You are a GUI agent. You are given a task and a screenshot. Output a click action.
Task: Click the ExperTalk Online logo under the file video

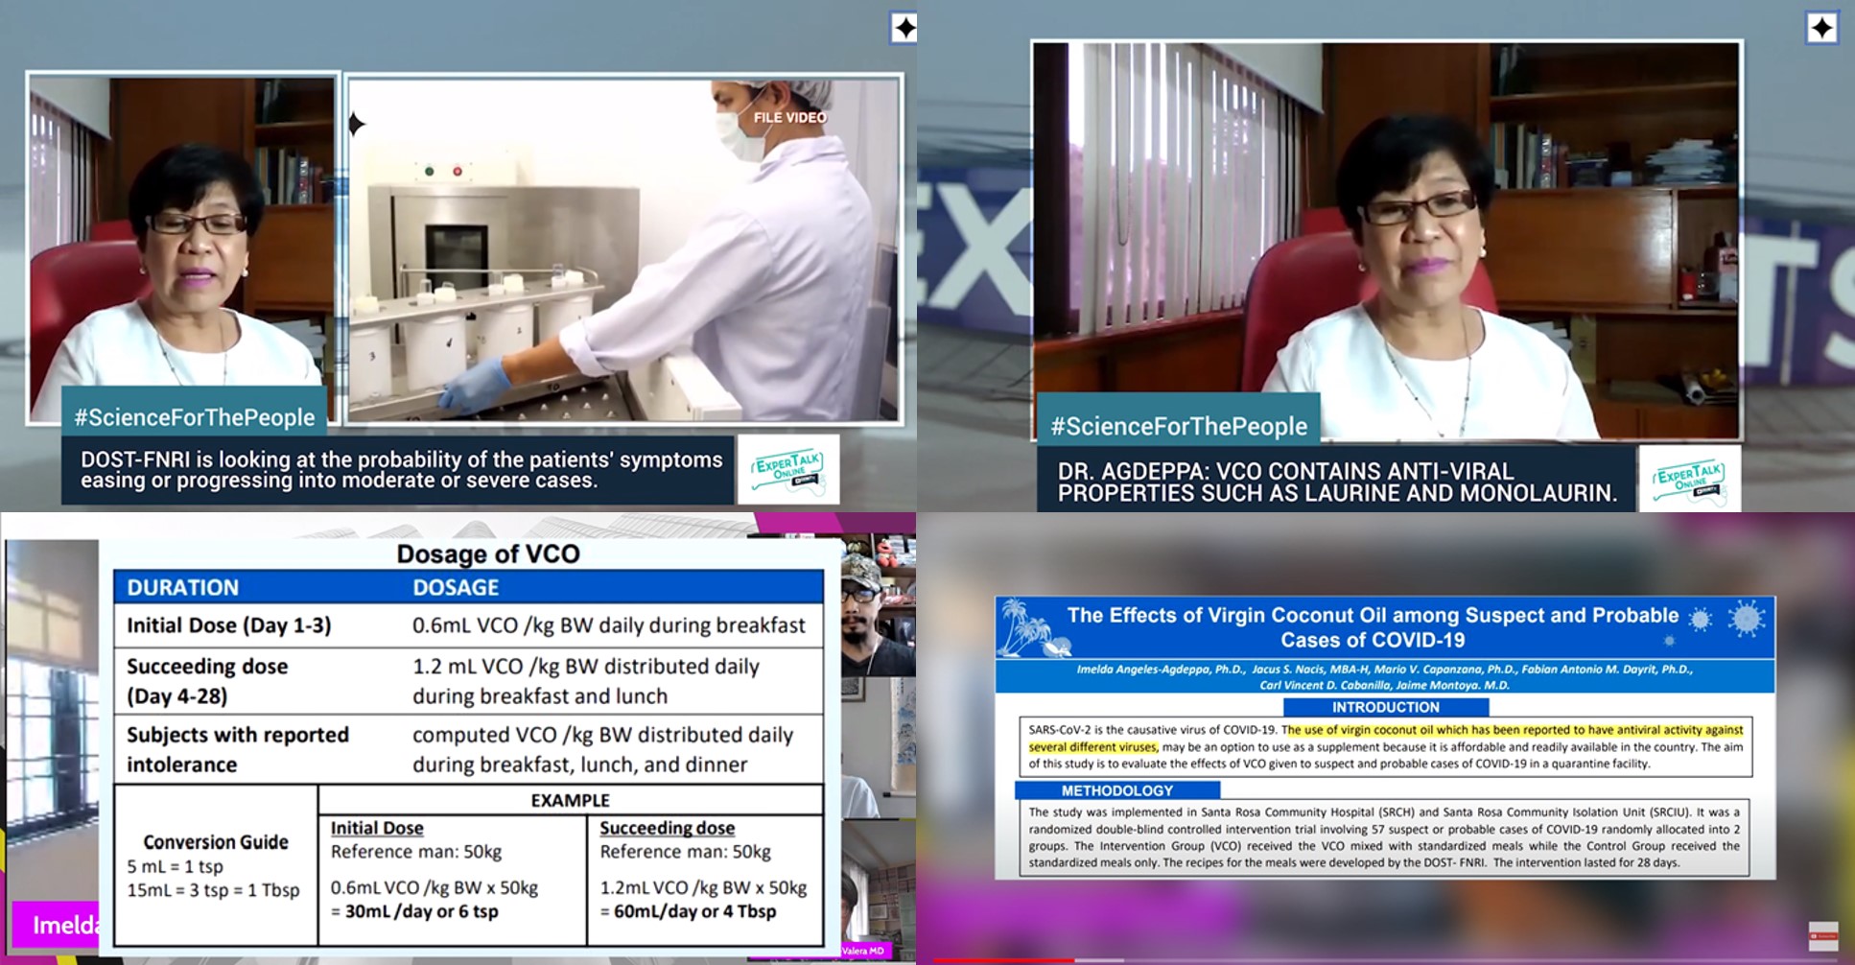(787, 470)
